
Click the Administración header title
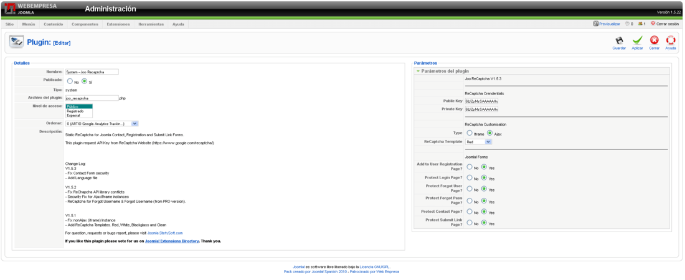coord(110,9)
